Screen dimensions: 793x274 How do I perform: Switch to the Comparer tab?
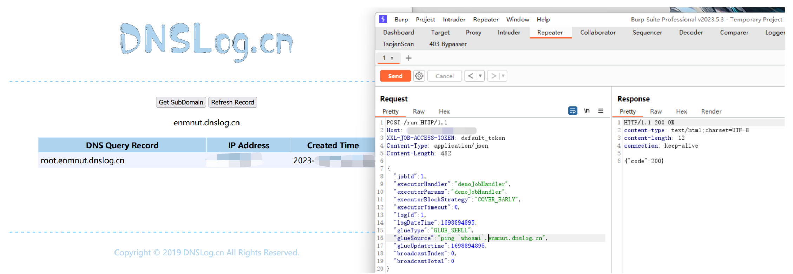pyautogui.click(x=734, y=32)
